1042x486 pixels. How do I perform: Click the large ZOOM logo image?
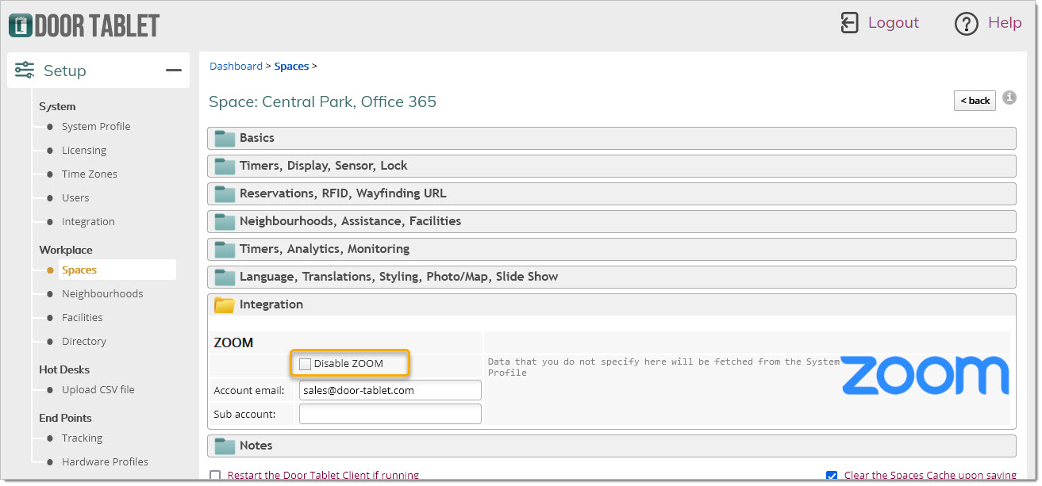pos(925,375)
